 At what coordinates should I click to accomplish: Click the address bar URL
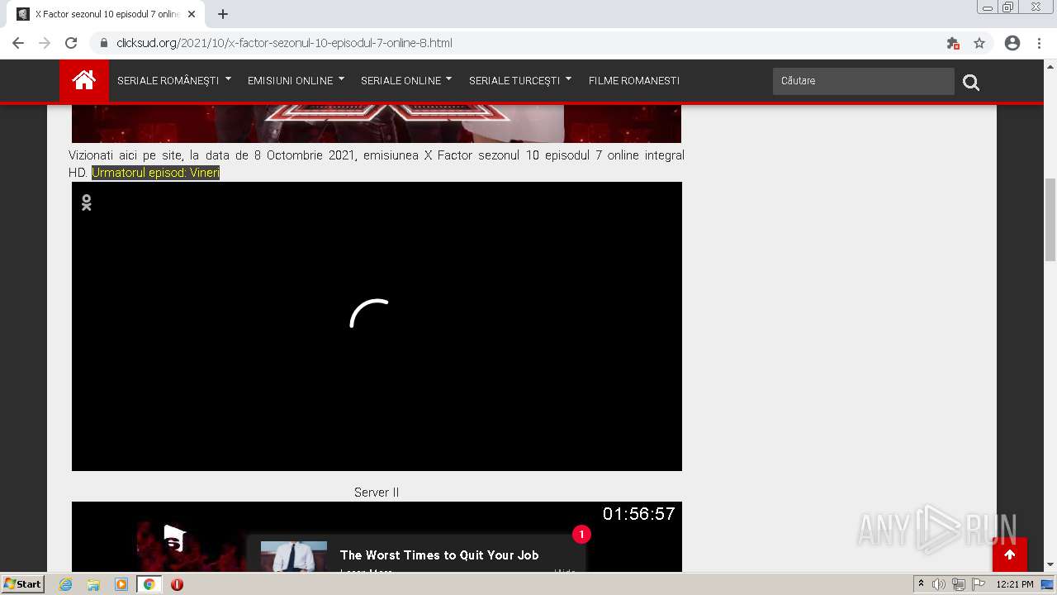(x=284, y=43)
